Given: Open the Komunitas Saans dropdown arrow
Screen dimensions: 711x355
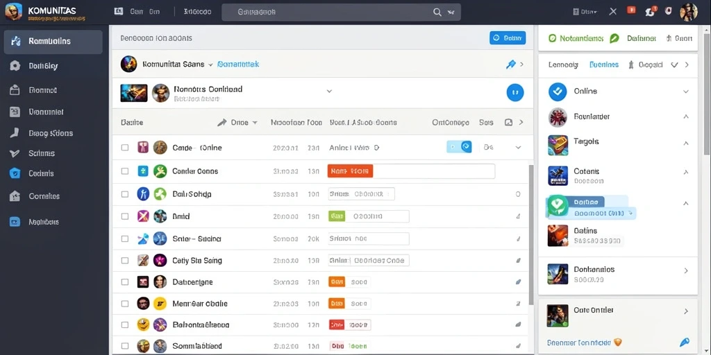Looking at the screenshot, I should [210, 64].
